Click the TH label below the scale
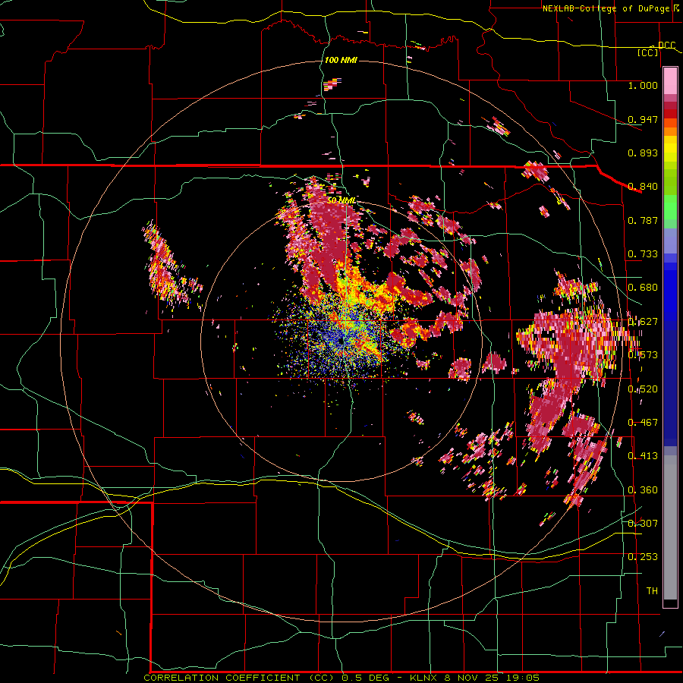 click(x=652, y=591)
